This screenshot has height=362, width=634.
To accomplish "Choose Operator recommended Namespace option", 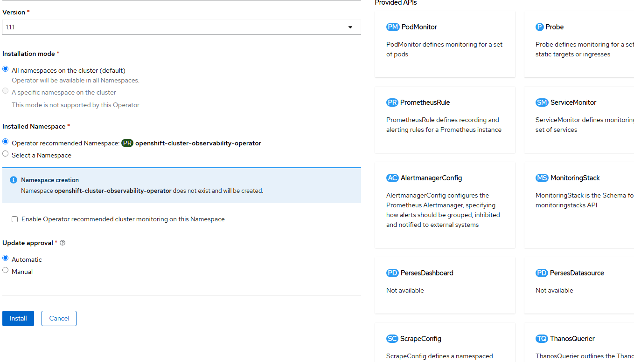I will (6, 142).
